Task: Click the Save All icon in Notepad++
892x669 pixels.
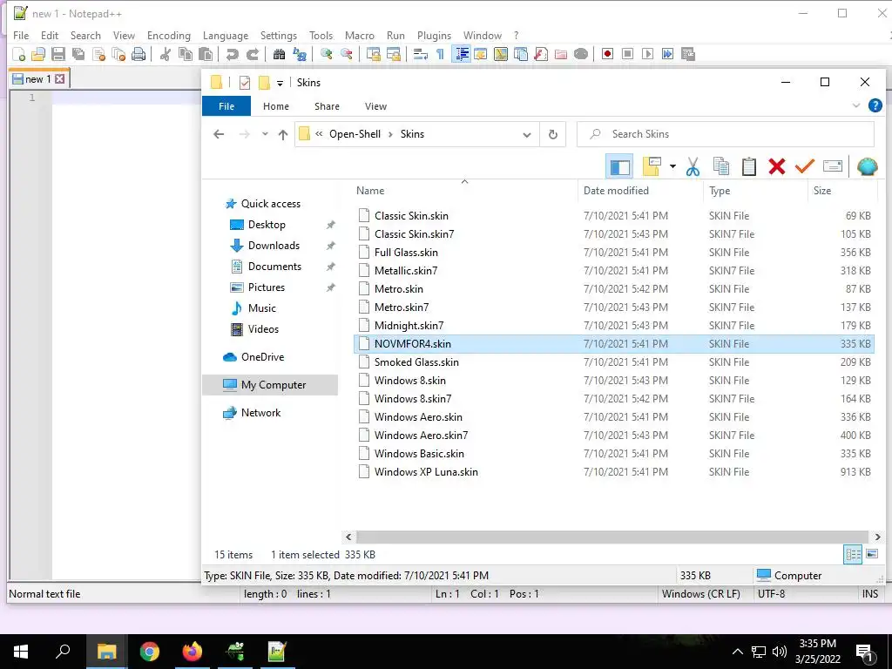Action: point(78,54)
